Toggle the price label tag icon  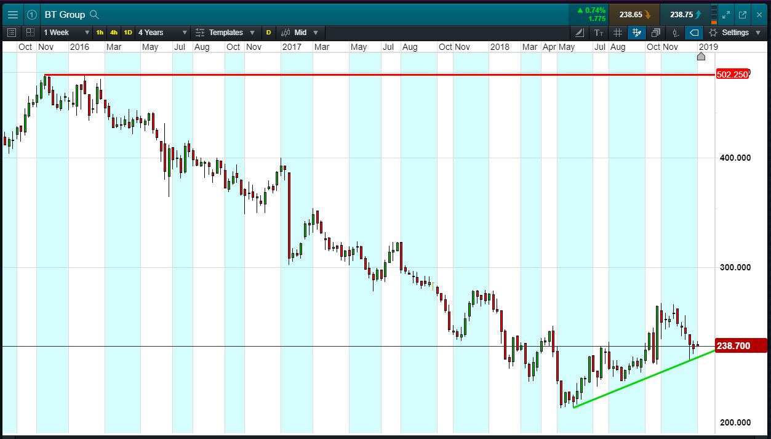tap(694, 33)
